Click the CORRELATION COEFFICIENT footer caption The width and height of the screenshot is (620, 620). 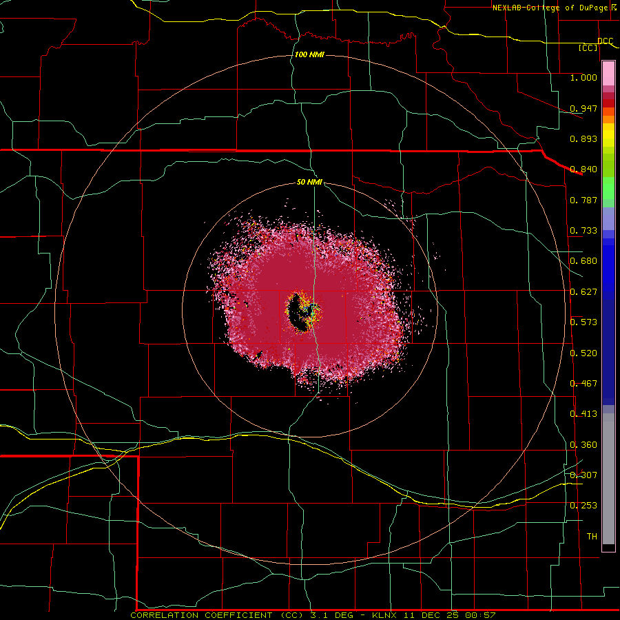tap(313, 615)
